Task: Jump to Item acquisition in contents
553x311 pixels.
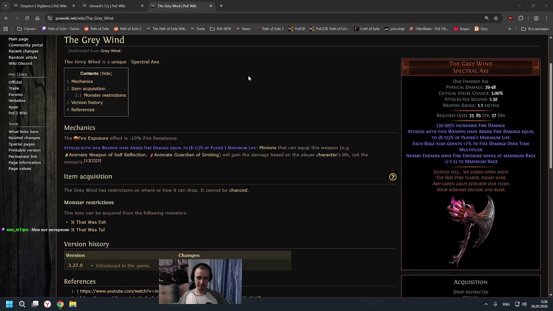Action: click(88, 89)
